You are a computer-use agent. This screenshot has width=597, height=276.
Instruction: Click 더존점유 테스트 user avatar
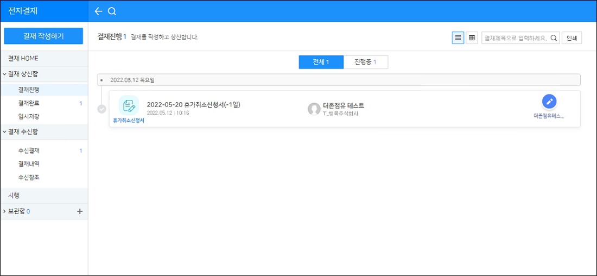click(x=314, y=109)
